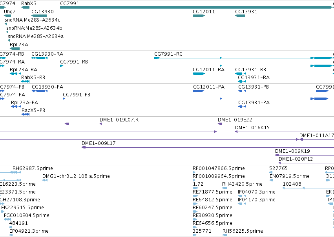Click the EN07919.5prime label
The image size is (334, 237).
[x=290, y=176]
